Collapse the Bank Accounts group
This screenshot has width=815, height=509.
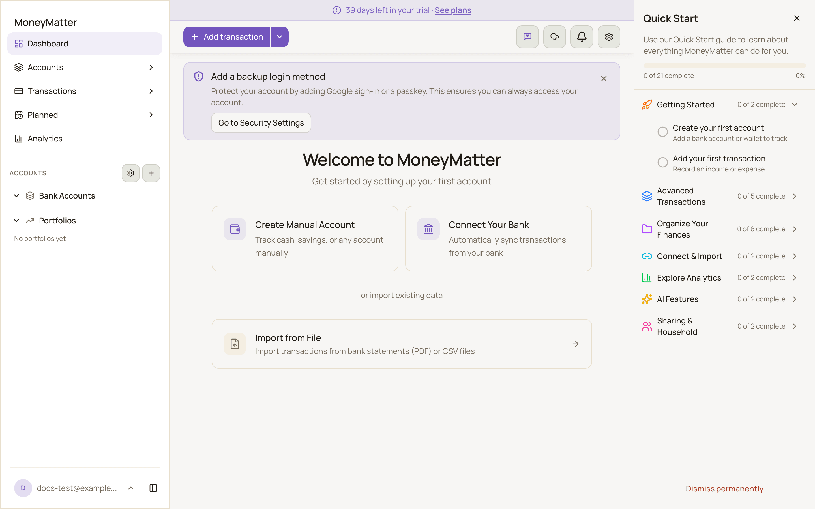(x=16, y=196)
